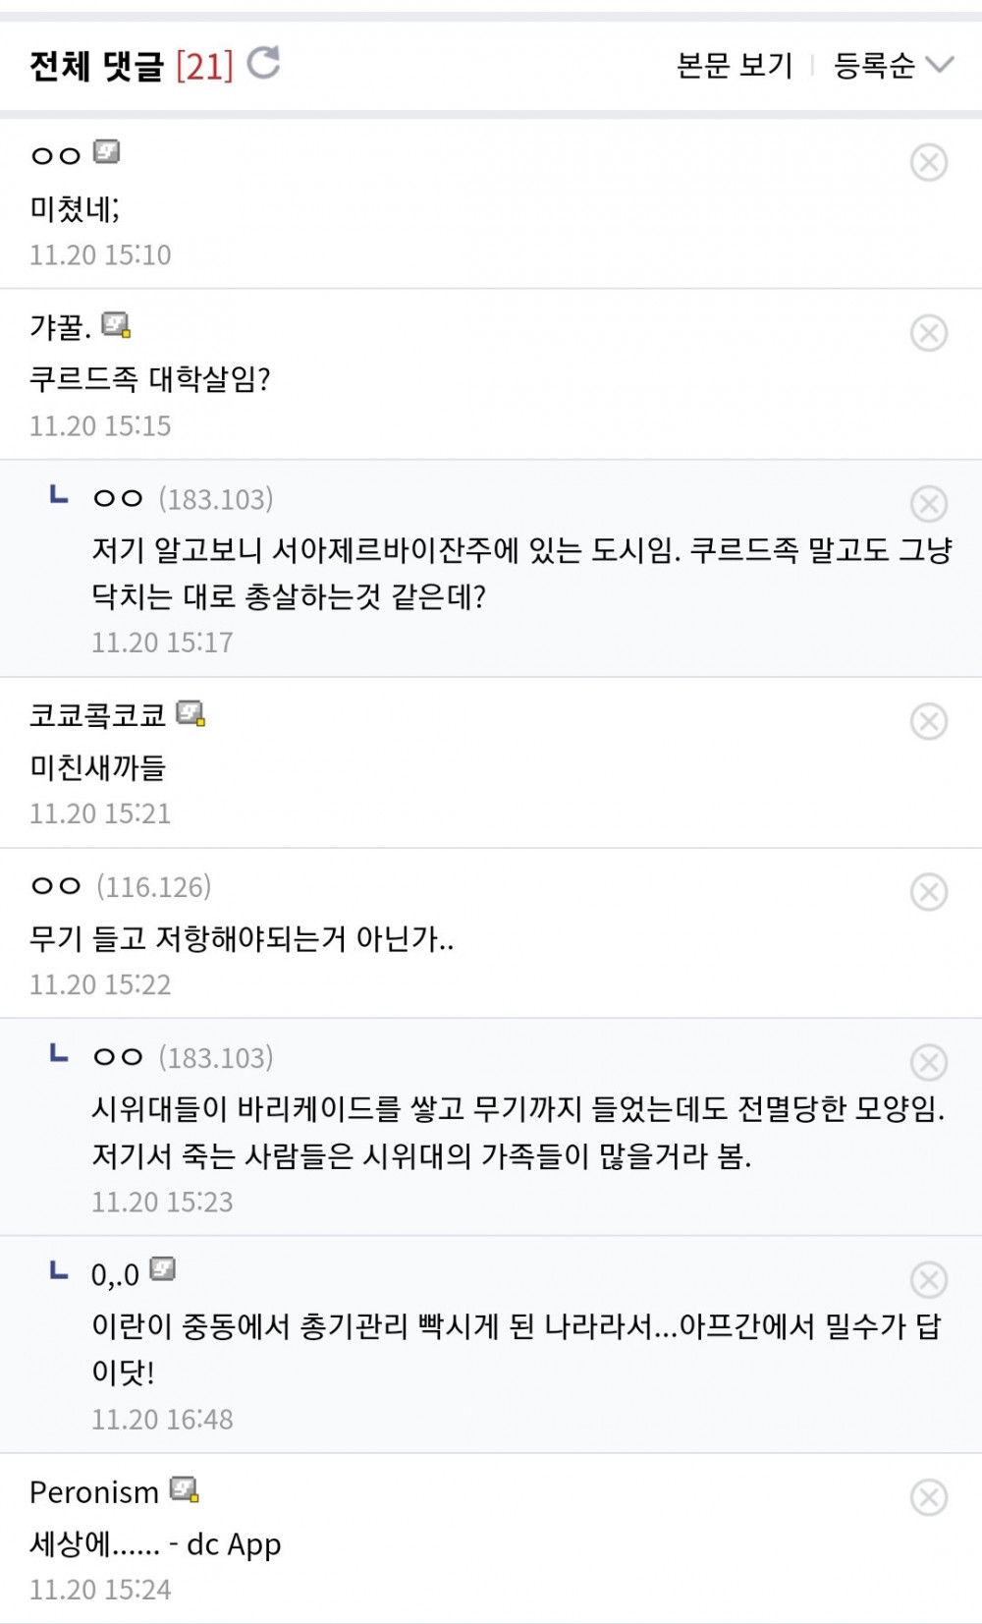
Task: Delete the 이란이 중동에서 reply
Action: 928,1280
